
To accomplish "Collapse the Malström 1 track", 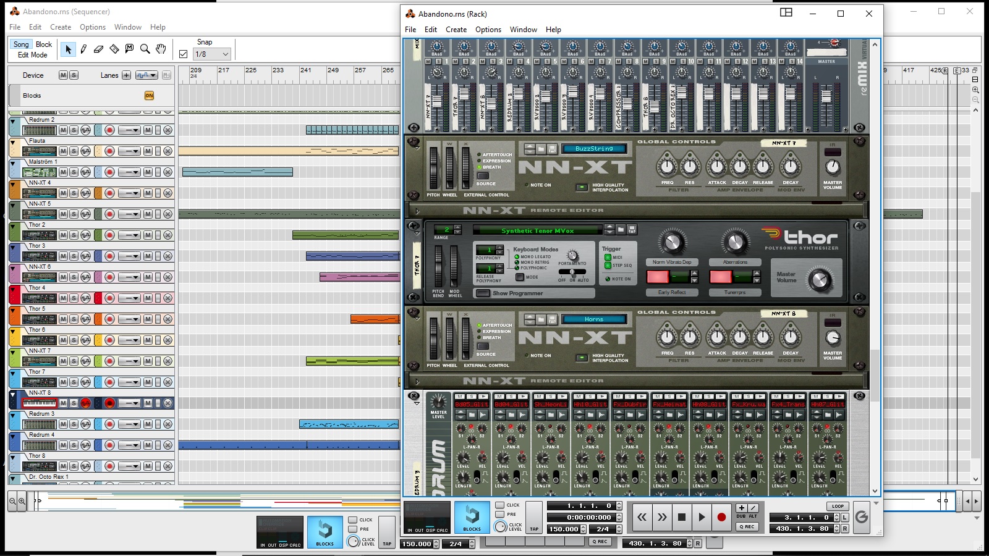I will (x=12, y=164).
